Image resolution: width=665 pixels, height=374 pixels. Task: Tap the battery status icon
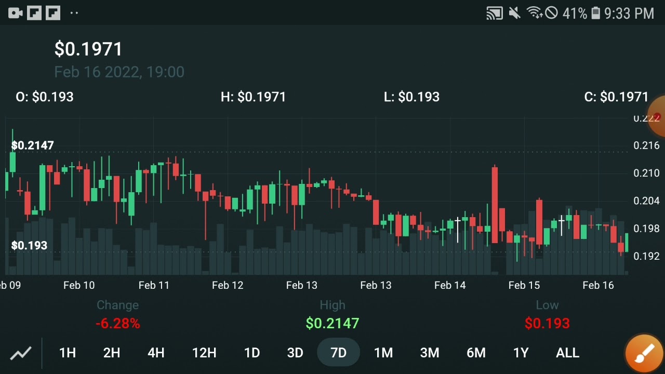tap(595, 14)
